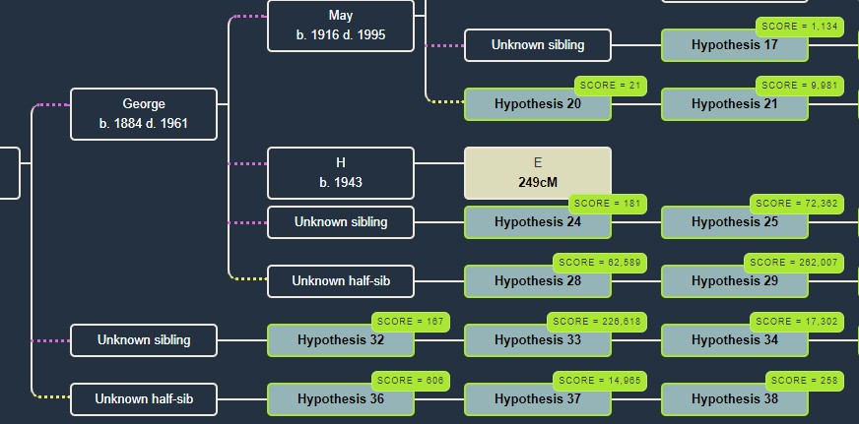Open Hypothesis 29 with highest score
The image size is (859, 424).
coord(735,281)
